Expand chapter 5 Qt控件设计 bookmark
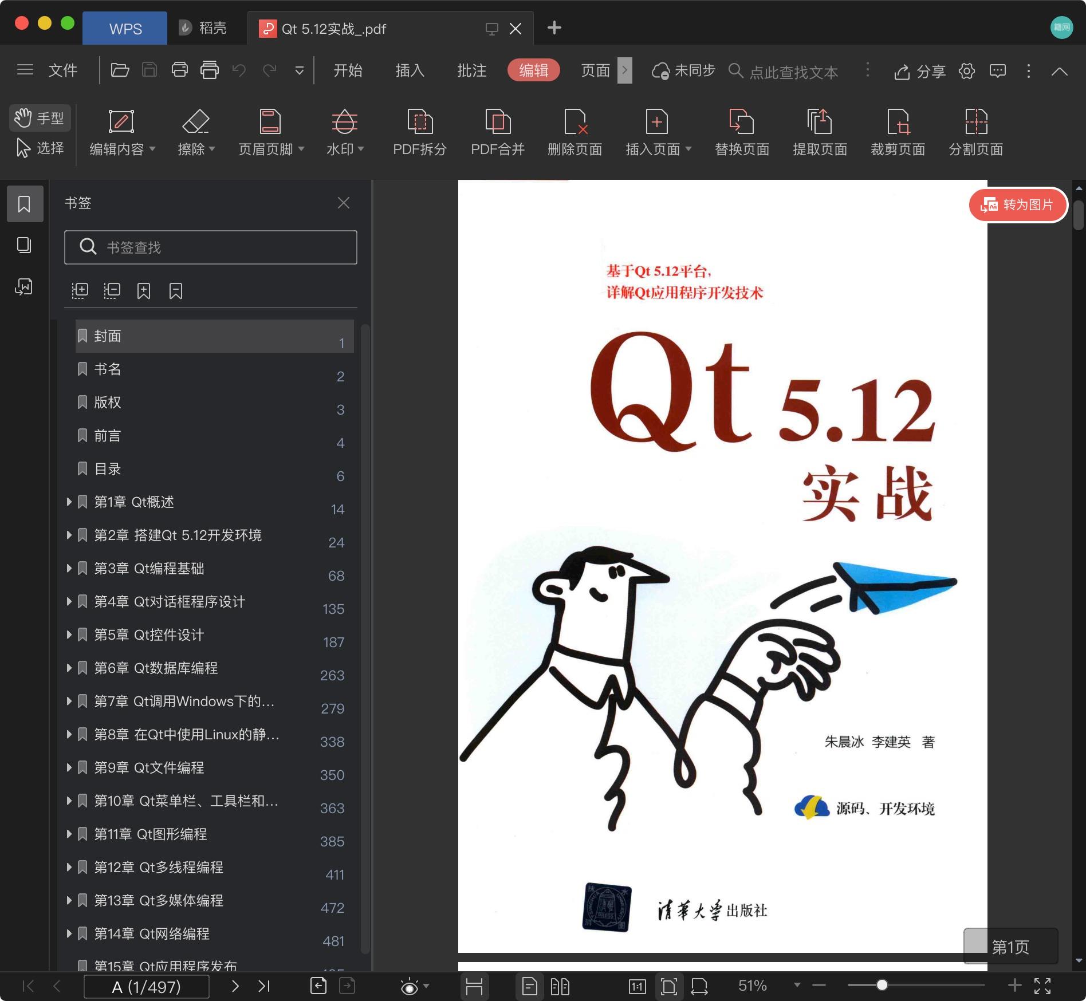The height and width of the screenshot is (1001, 1086). point(69,635)
